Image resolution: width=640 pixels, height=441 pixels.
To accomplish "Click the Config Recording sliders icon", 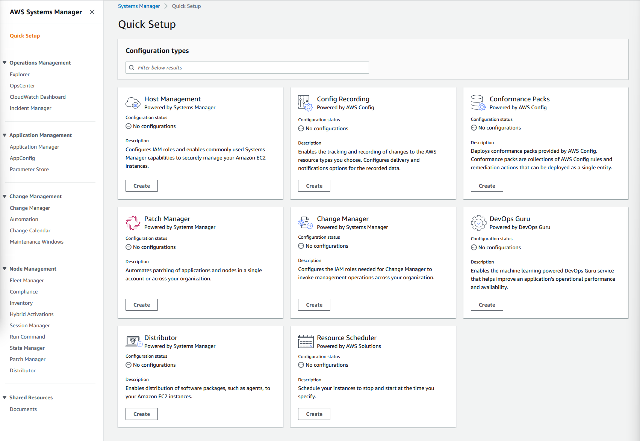I will [305, 103].
